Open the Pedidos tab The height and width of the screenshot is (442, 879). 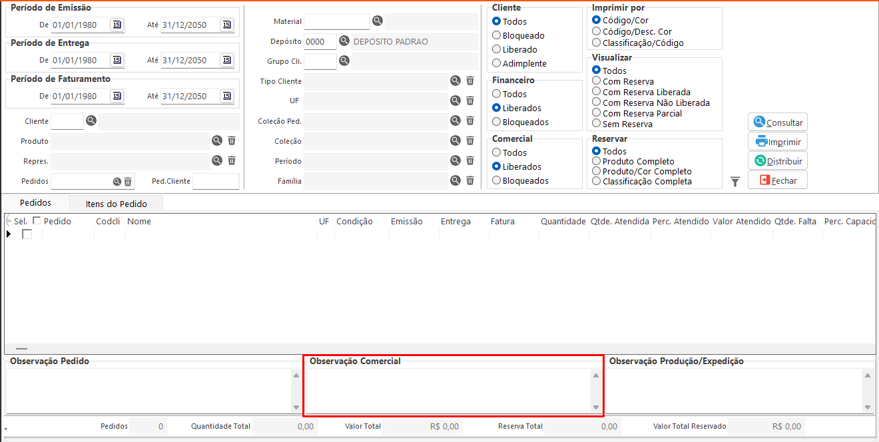(35, 203)
